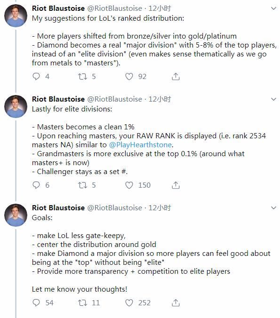Screen dimensions: 280x318
Task: Share the Goals tweet
Action: [176, 302]
